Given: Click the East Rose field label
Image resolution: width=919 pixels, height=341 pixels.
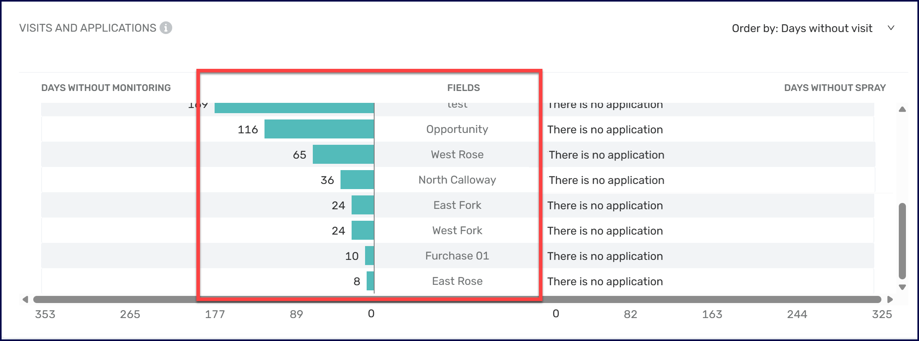Looking at the screenshot, I should (x=457, y=281).
